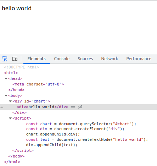The image size is (157, 166).
Task: Open the Performance tab
Action: pos(139,59)
